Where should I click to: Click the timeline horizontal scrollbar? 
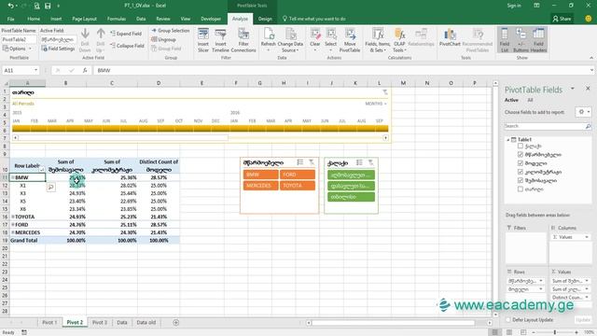[201, 138]
